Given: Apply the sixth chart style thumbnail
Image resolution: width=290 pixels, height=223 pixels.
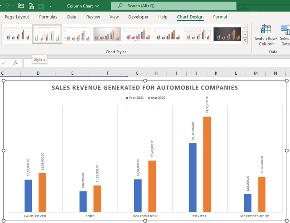Looking at the screenshot, I should point(167,34).
